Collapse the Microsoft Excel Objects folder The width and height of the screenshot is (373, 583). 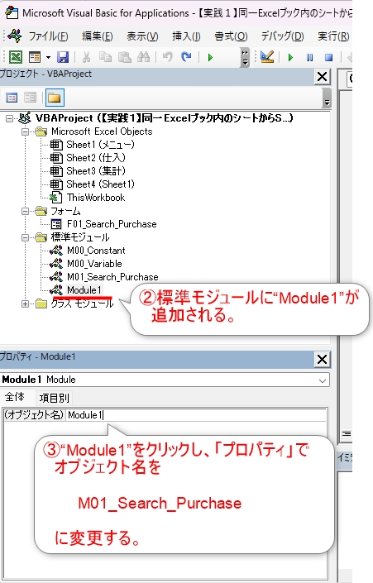click(x=25, y=131)
